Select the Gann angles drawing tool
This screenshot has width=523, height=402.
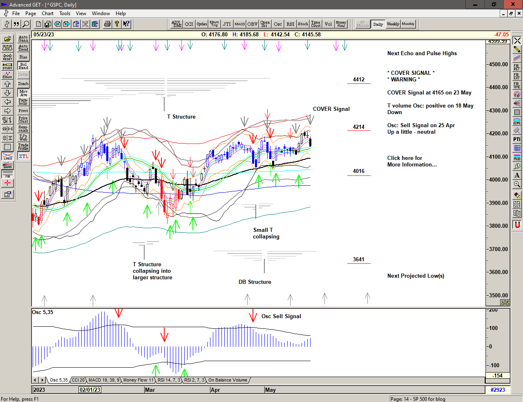tap(7, 165)
